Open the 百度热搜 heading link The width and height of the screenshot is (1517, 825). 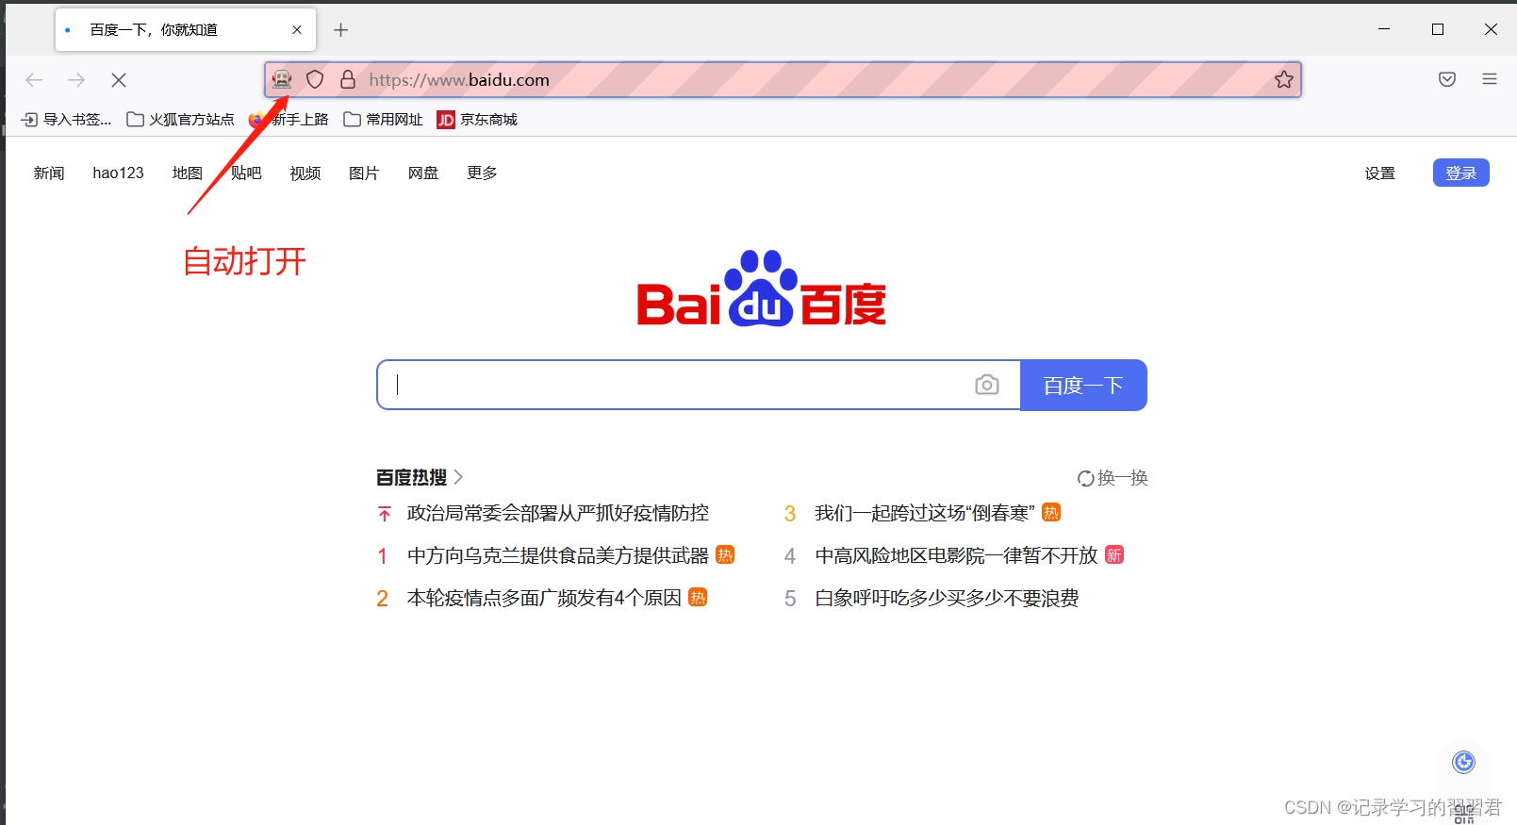420,478
